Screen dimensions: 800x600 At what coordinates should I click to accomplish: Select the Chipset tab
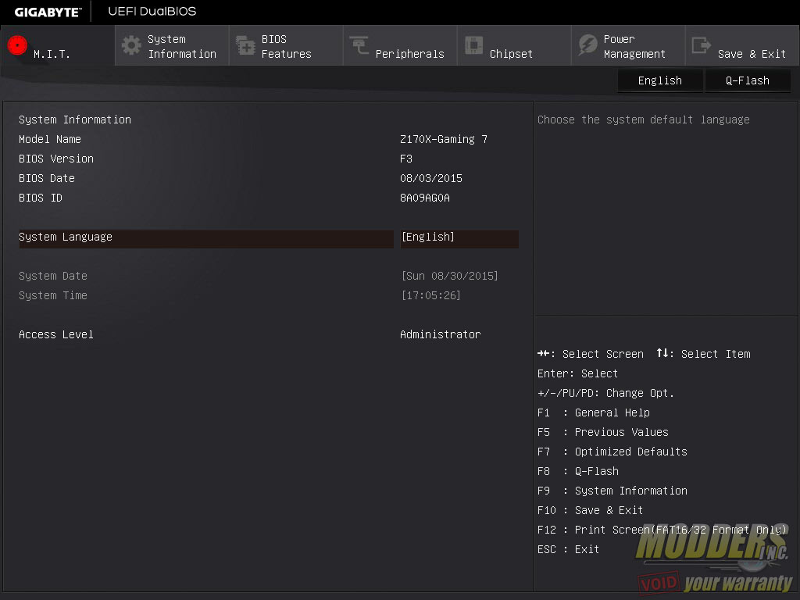514,46
